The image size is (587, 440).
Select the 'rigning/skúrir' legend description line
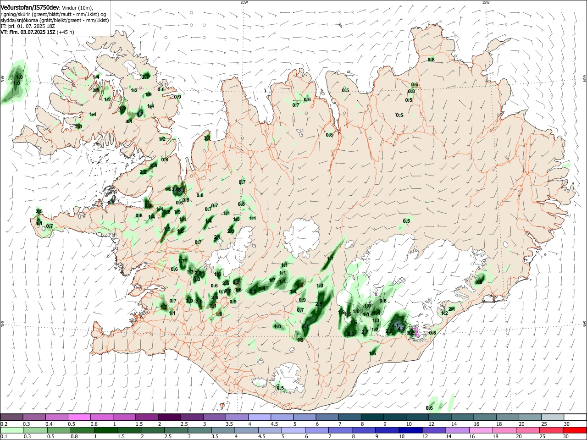pyautogui.click(x=53, y=14)
